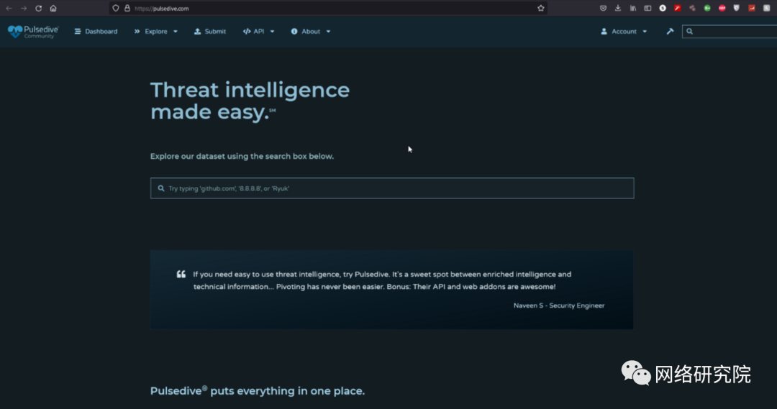Expand the About dropdown caret
The image size is (777, 409).
coord(328,32)
